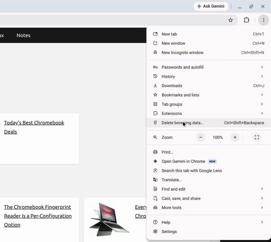Viewport: 271px width, 242px height.
Task: Click the trash icon for Delete browsing data
Action: 155,123
